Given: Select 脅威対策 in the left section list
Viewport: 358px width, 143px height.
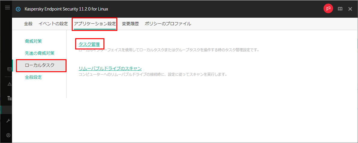Looking at the screenshot, I should 33,41.
